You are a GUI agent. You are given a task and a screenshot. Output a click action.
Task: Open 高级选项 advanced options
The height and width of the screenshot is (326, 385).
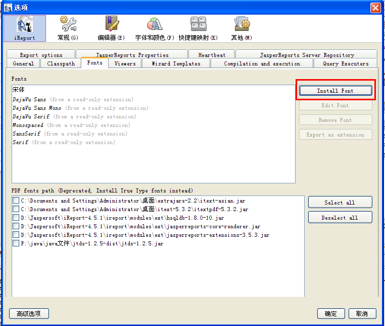29,313
